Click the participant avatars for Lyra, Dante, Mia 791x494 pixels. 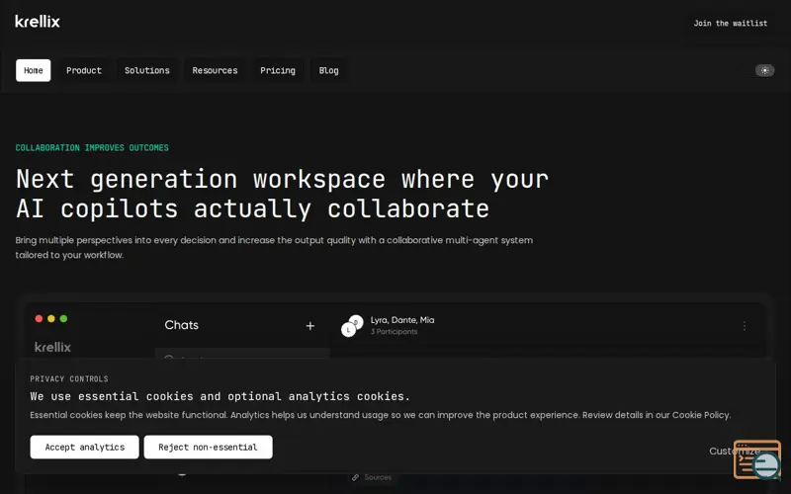click(x=352, y=326)
